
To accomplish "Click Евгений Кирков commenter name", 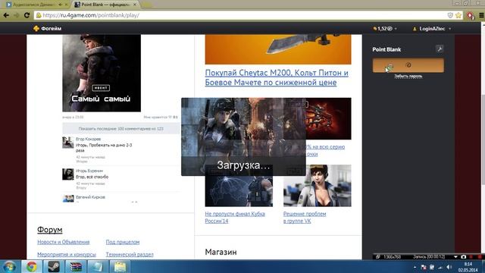I will tap(91, 197).
